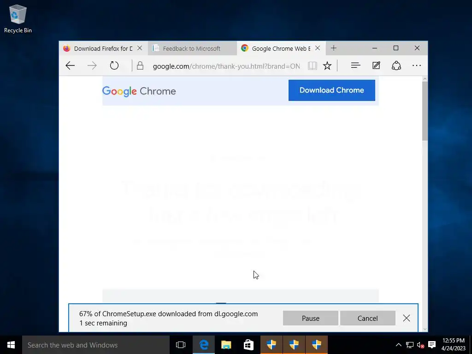This screenshot has height=354, width=472.
Task: Close the Download Firefox tab
Action: tap(140, 48)
